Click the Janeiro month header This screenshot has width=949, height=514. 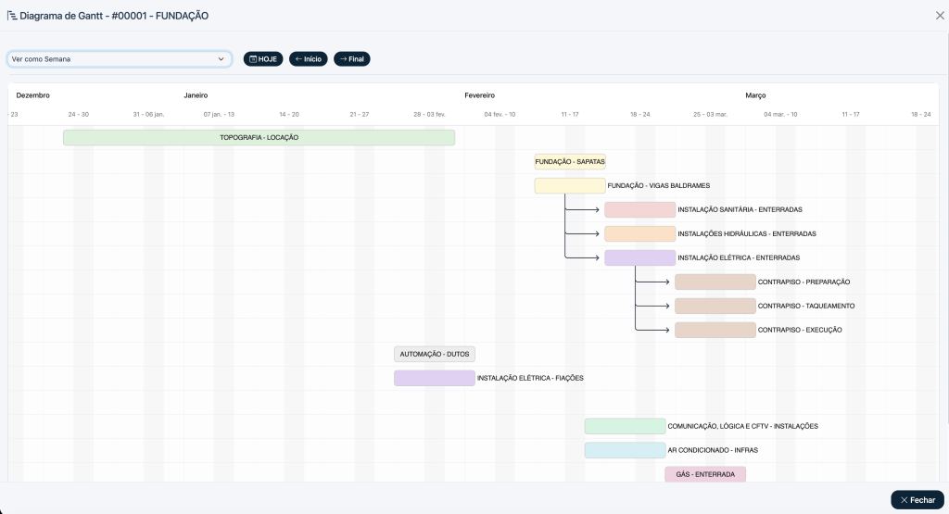click(x=196, y=95)
